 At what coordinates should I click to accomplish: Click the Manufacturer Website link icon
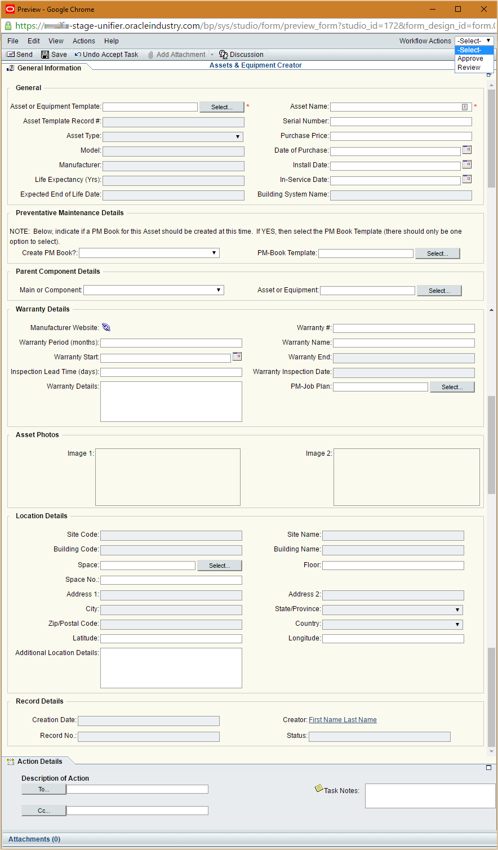tap(106, 328)
